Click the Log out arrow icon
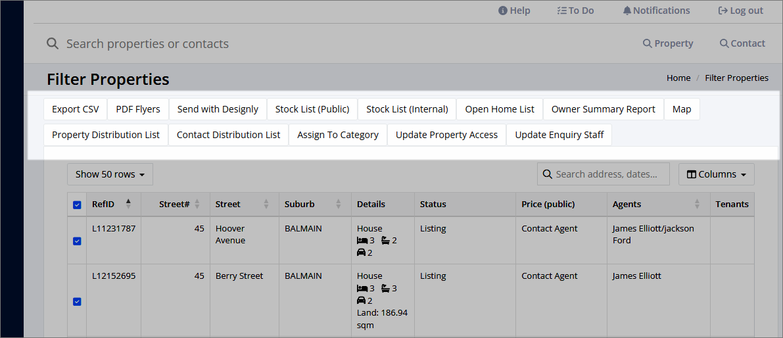 722,11
